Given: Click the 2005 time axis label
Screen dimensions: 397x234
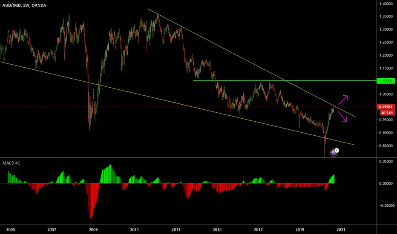Looking at the screenshot, I should click(11, 230).
